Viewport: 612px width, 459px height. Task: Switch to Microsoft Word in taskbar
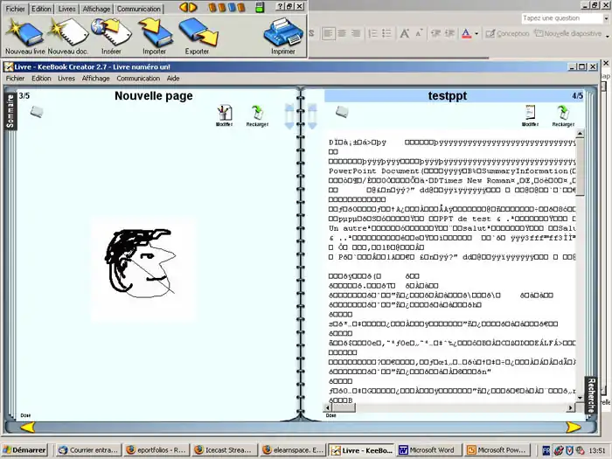pyautogui.click(x=428, y=450)
